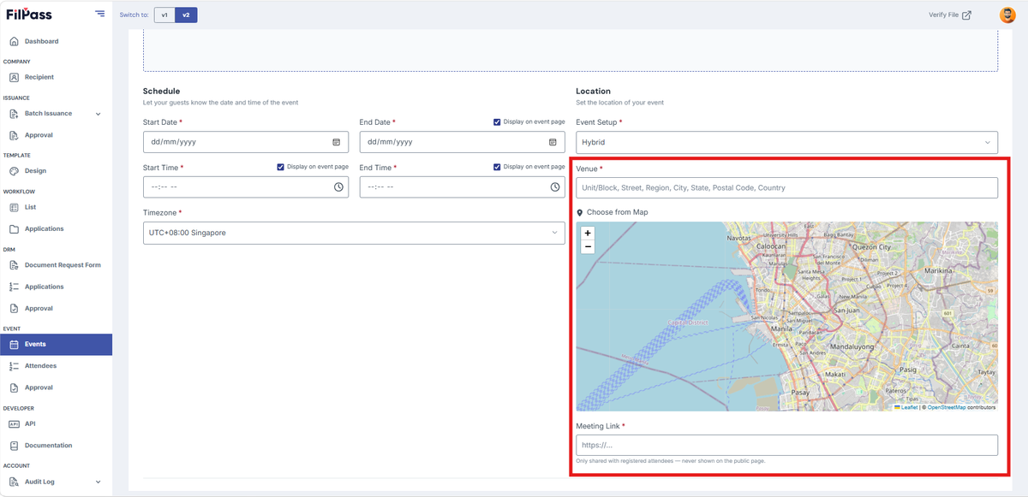Expand Batch Issuance in the sidebar
The width and height of the screenshot is (1028, 497).
[56, 114]
